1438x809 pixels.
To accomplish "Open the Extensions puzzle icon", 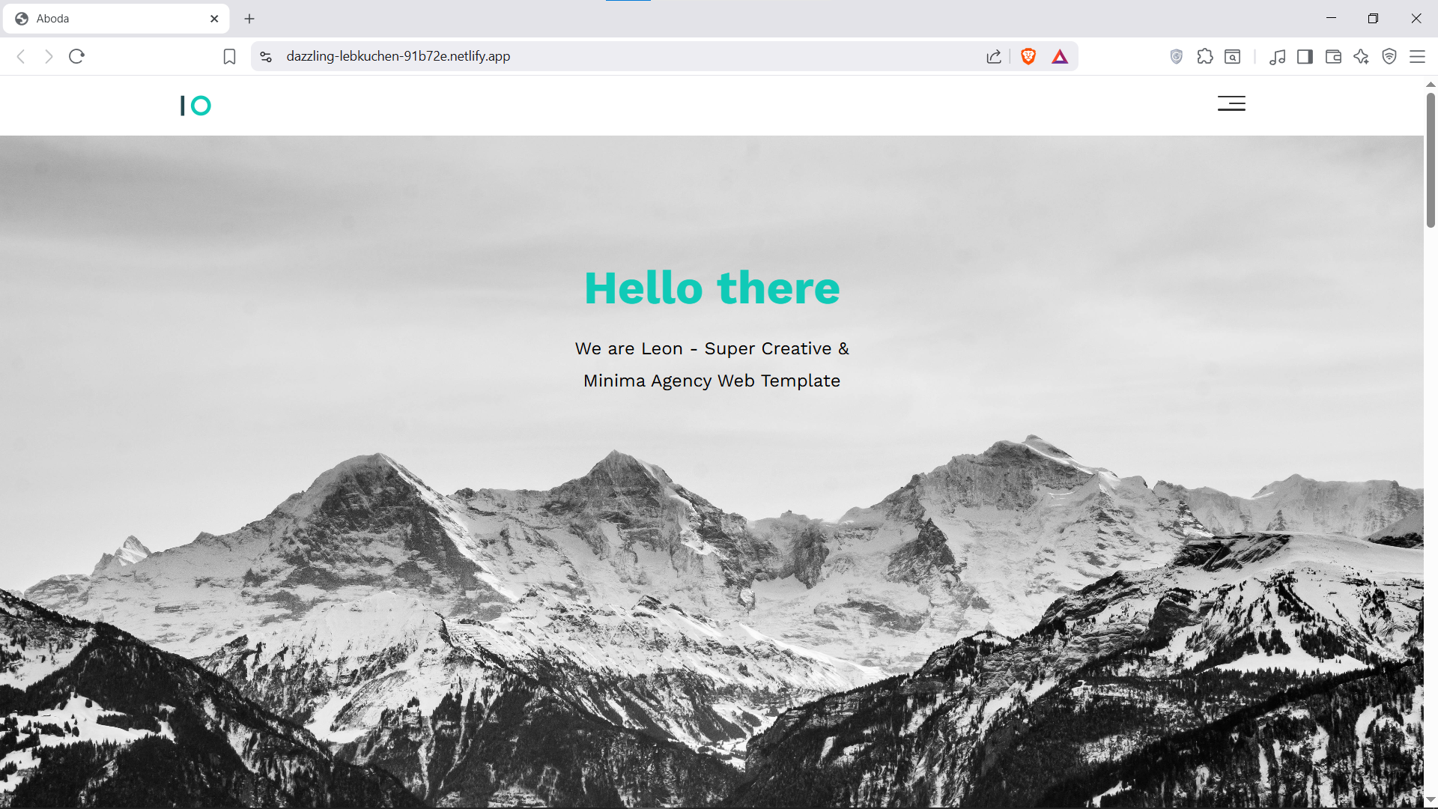I will tap(1204, 56).
